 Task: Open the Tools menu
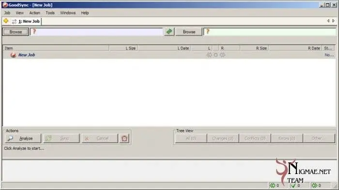(50, 13)
